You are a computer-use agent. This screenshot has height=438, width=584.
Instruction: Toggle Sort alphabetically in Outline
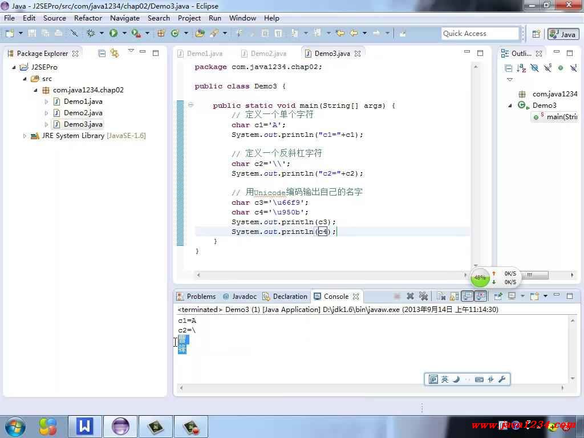tap(521, 68)
